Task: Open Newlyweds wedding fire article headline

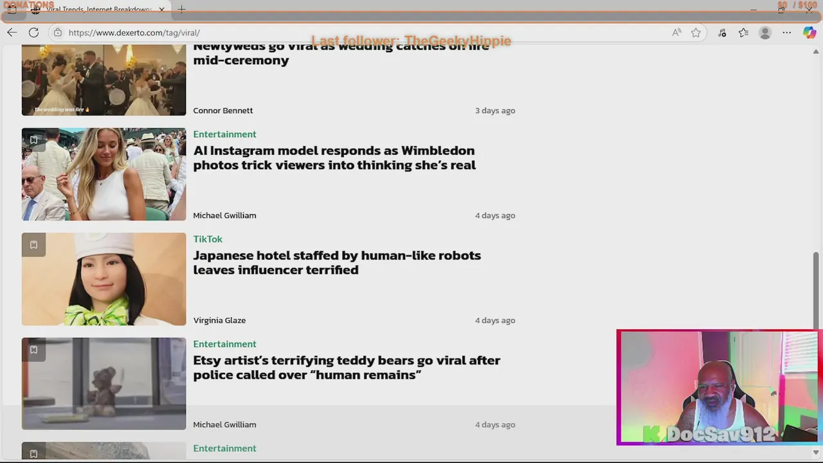Action: [x=341, y=54]
